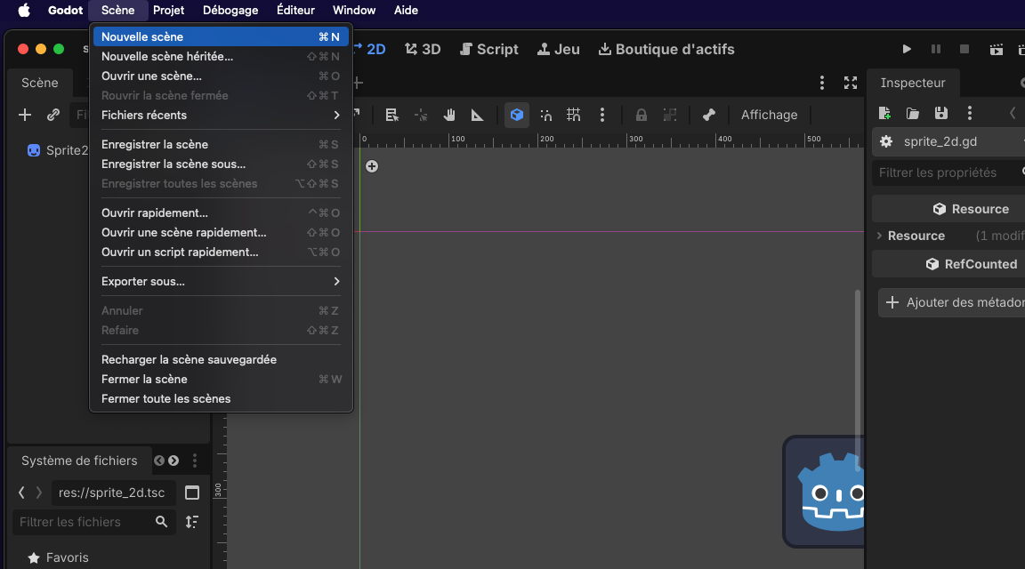Switch to the Script workspace
1025x569 pixels.
coord(488,49)
